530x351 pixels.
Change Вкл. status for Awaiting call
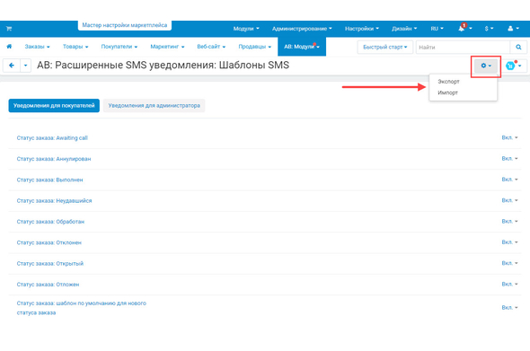(509, 137)
